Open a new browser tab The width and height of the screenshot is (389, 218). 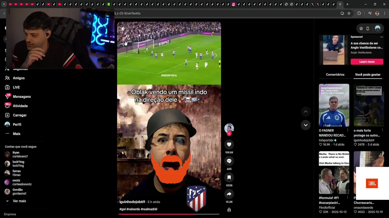tap(347, 4)
